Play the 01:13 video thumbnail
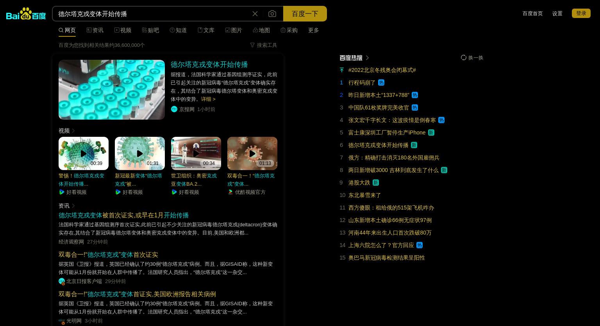This screenshot has height=326, width=600. (252, 153)
